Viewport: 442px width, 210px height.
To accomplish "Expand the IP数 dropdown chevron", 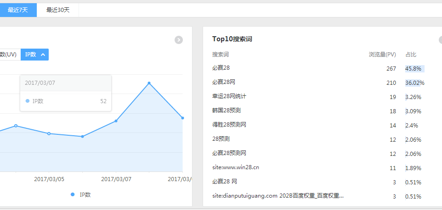I will coord(43,55).
